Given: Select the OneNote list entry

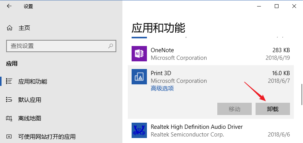Looking at the screenshot, I should click(x=211, y=54).
